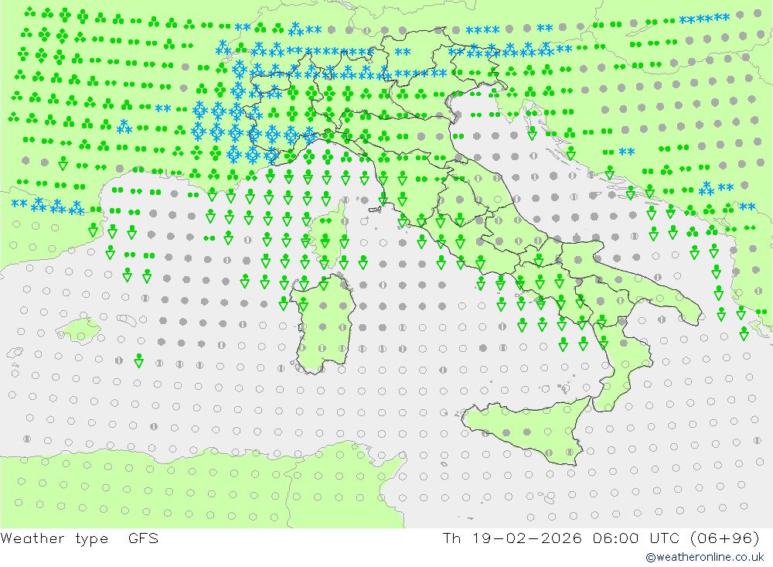Click the 'Weather type' caption
773x567 pixels.
click(x=54, y=538)
